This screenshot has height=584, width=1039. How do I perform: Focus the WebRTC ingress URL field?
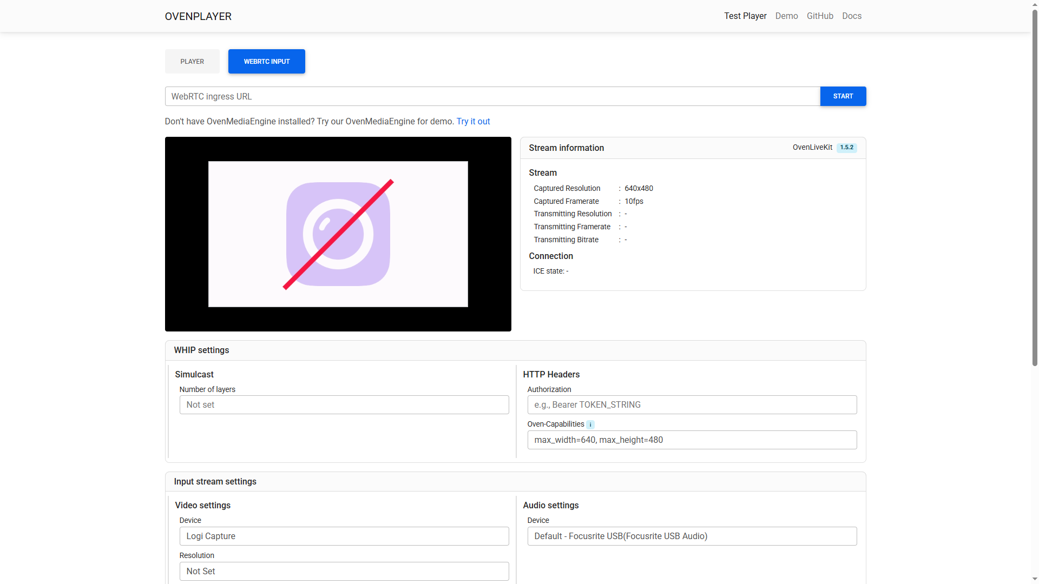[492, 97]
